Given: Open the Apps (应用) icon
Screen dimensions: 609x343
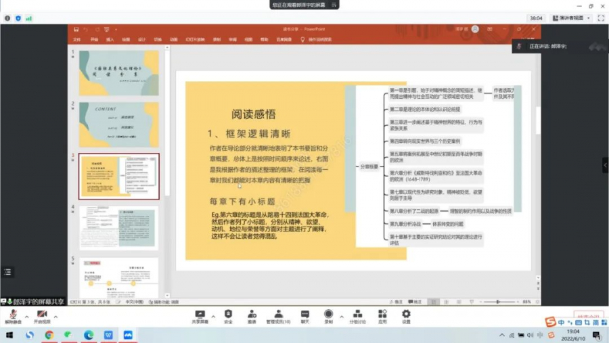Looking at the screenshot, I should tap(382, 315).
